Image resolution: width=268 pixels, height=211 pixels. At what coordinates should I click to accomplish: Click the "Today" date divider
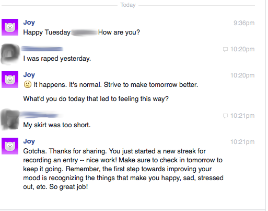coord(128,5)
